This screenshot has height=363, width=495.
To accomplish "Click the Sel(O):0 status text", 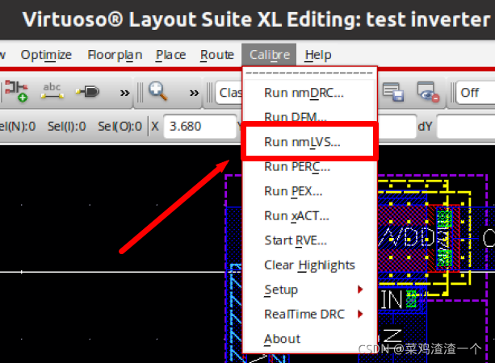I will (120, 127).
